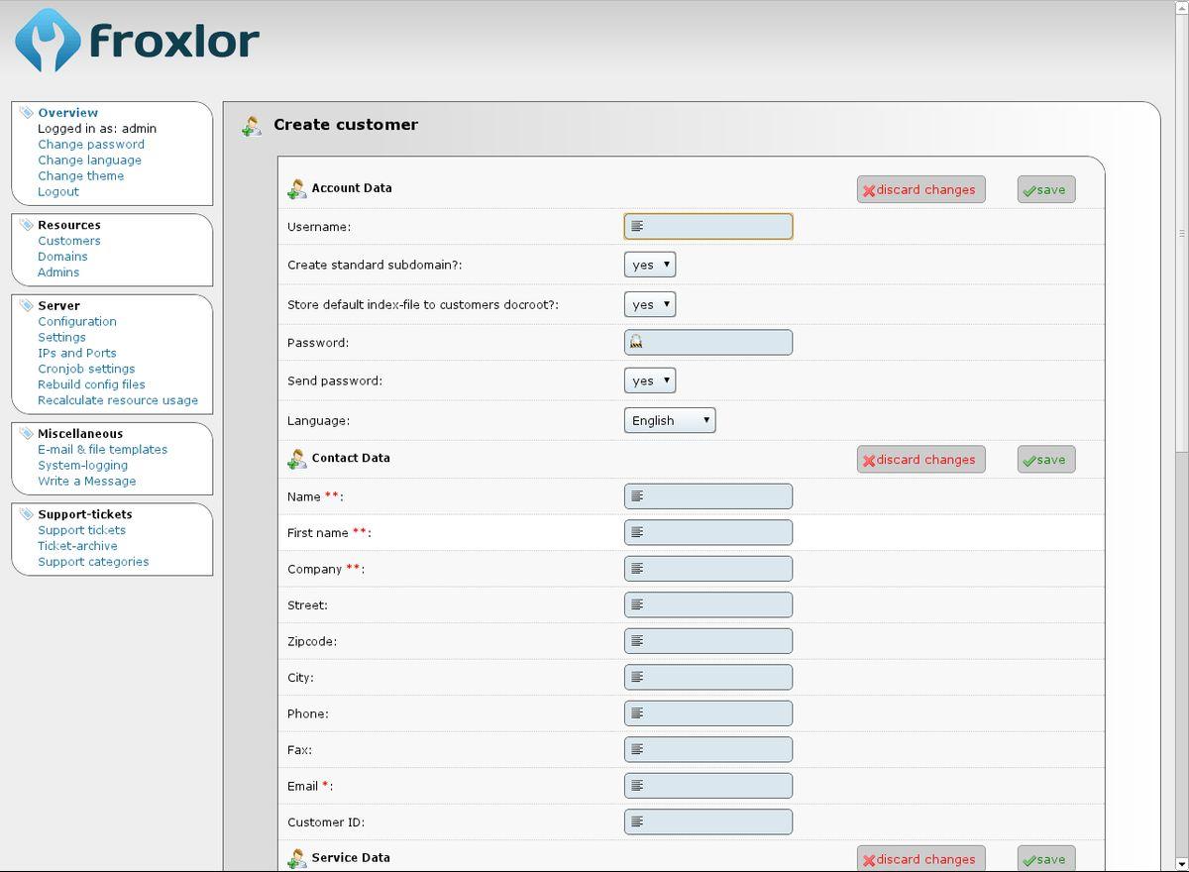Click the tag icon beside Support-tickets
1189x872 pixels.
tap(28, 513)
